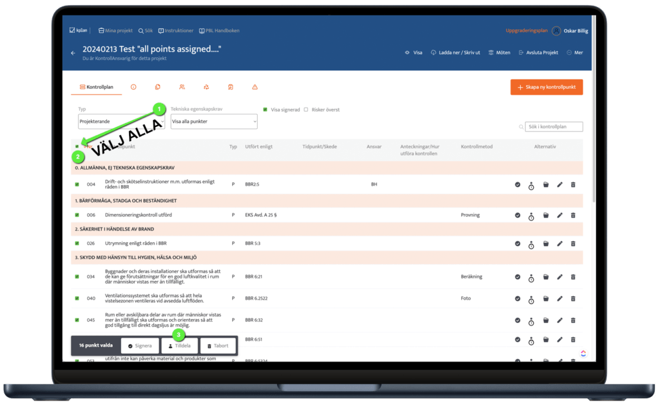Image resolution: width=660 pixels, height=406 pixels.
Task: Click the timer icon for row 040
Action: [531, 300]
